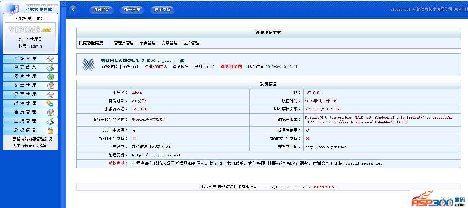The height and width of the screenshot is (208, 468).
Task: Click the http://bbs.vipcms.net forum URL
Action: pyautogui.click(x=156, y=155)
